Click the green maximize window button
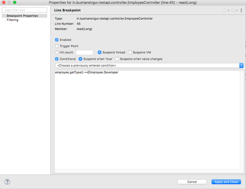This screenshot has width=246, height=189. coord(15,2)
